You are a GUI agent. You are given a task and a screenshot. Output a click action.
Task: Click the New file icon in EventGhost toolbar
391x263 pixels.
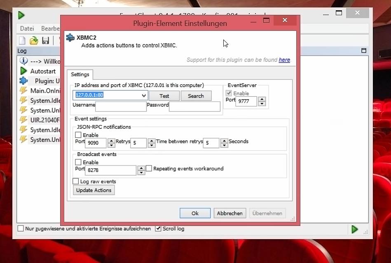22,40
